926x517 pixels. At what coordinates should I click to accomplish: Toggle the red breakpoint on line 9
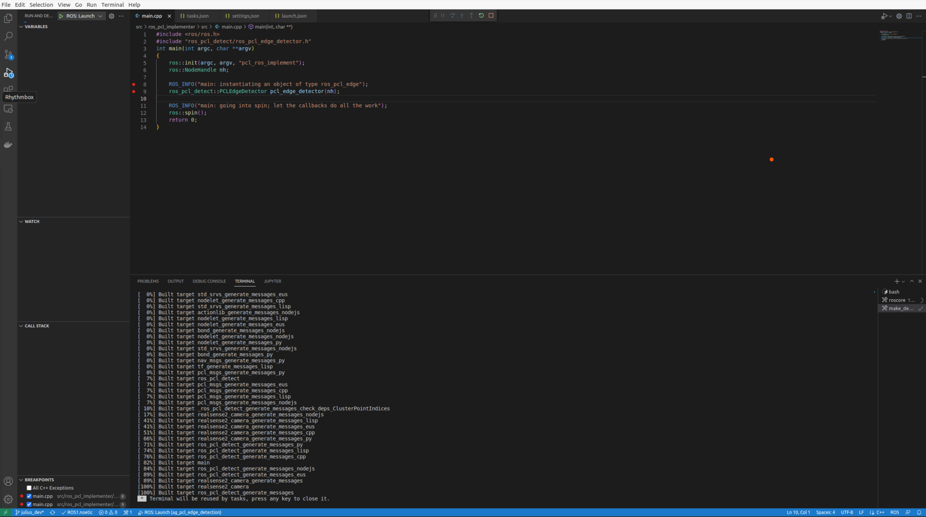pos(133,92)
